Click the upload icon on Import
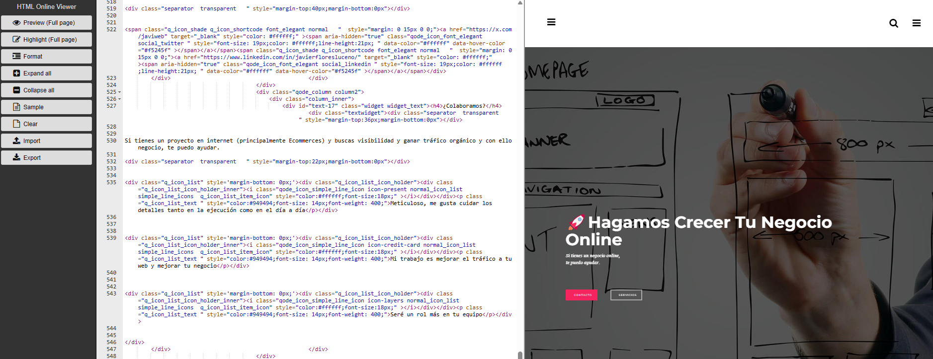933x359 pixels. coord(16,141)
